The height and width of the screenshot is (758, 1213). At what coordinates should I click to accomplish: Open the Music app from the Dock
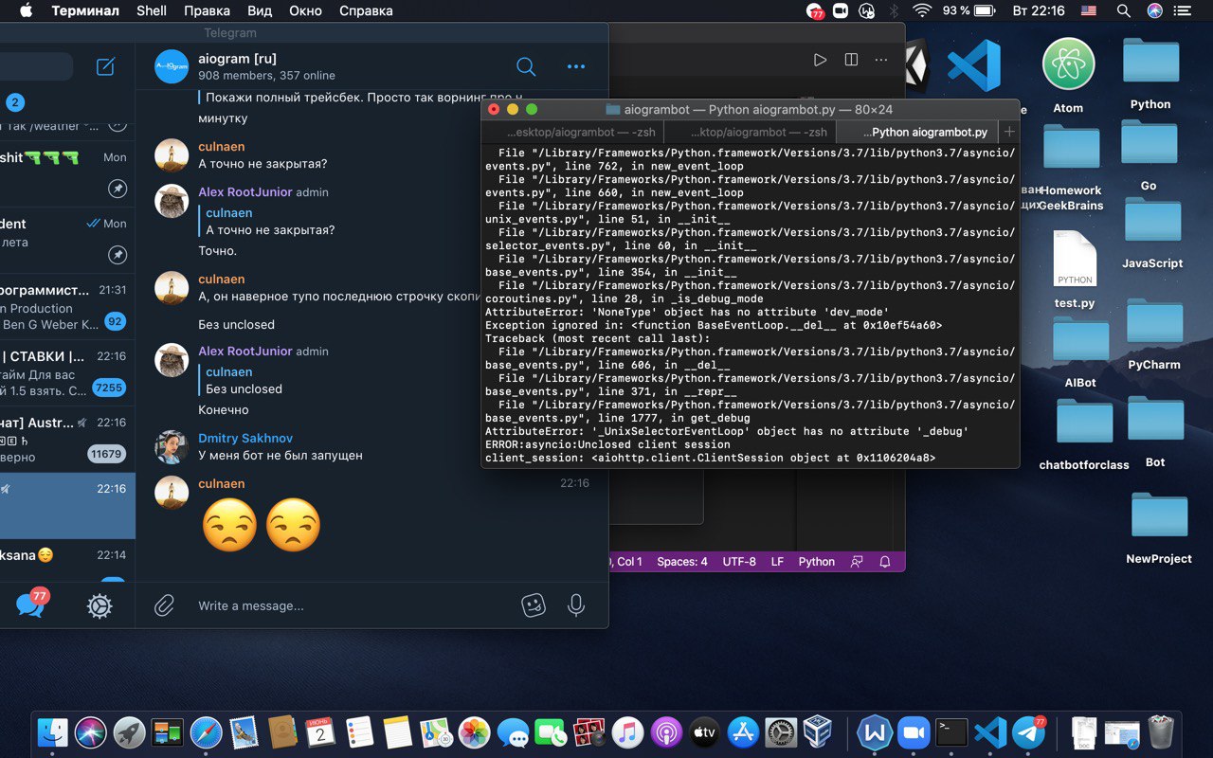627,732
